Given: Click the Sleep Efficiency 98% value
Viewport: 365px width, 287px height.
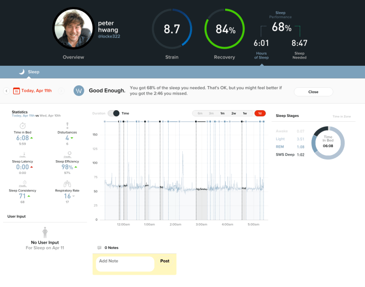Looking at the screenshot, I should click(67, 167).
